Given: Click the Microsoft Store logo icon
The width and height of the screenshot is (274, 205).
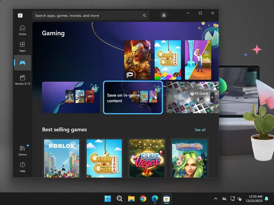Looking at the screenshot, I should [20, 15].
